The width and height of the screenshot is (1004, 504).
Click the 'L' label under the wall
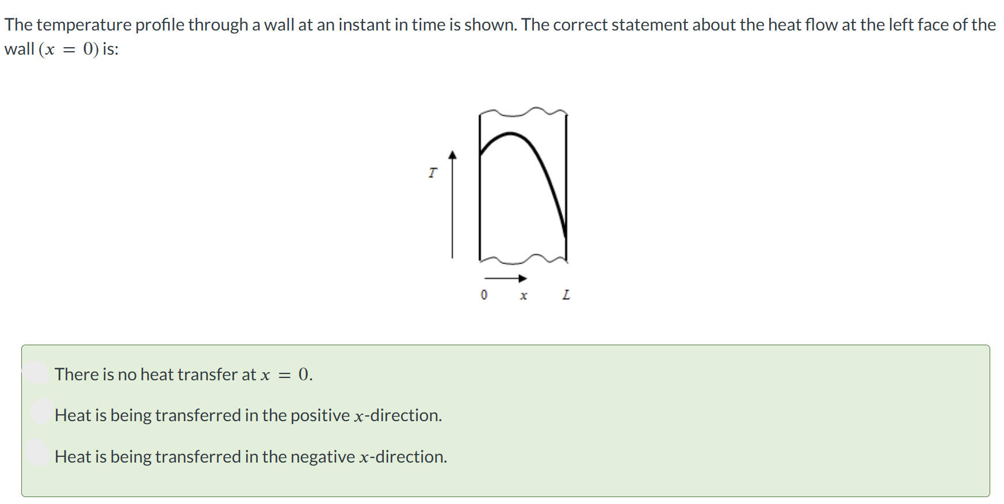click(x=566, y=295)
